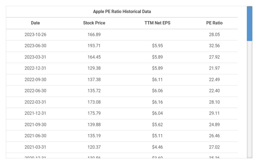Click the 2022-06-30 row date
Screen dimensions: 258x163
pos(35,91)
